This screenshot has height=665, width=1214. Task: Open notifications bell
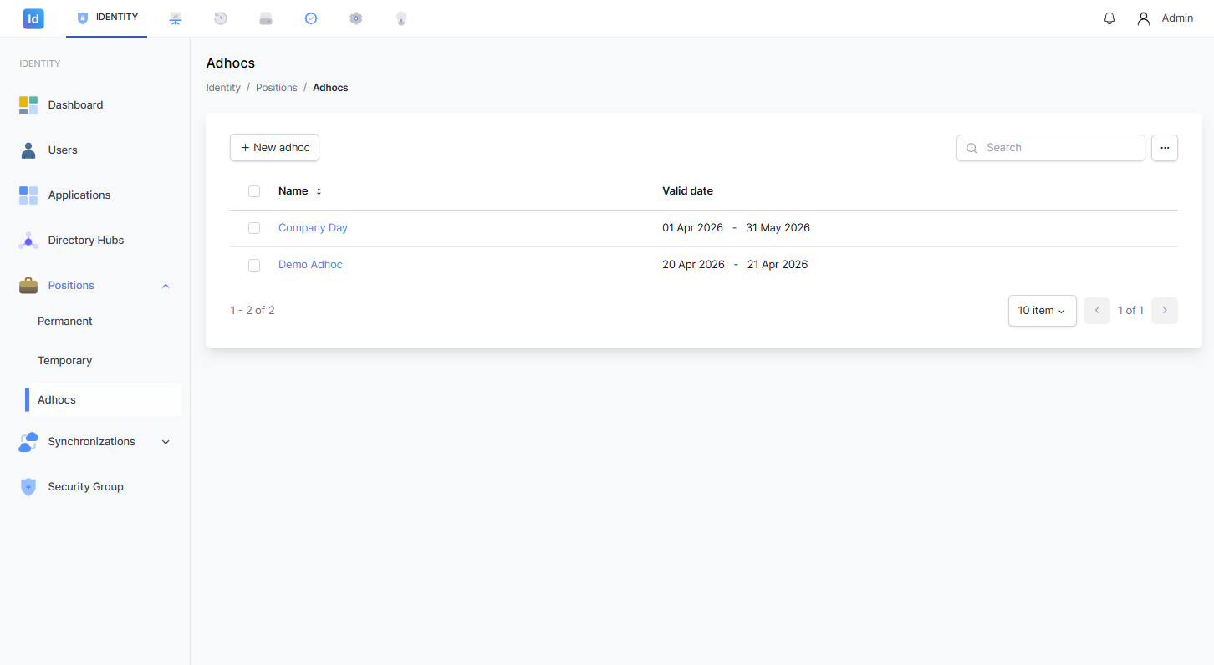pos(1109,18)
